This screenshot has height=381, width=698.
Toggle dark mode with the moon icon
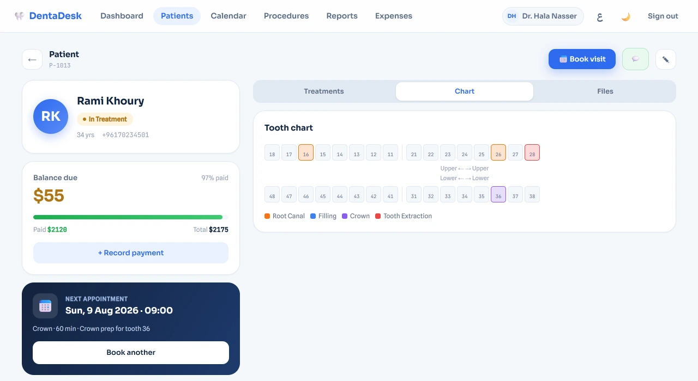625,16
